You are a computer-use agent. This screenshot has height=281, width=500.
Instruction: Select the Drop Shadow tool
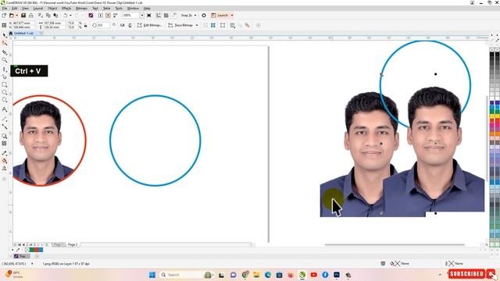coord(5,136)
